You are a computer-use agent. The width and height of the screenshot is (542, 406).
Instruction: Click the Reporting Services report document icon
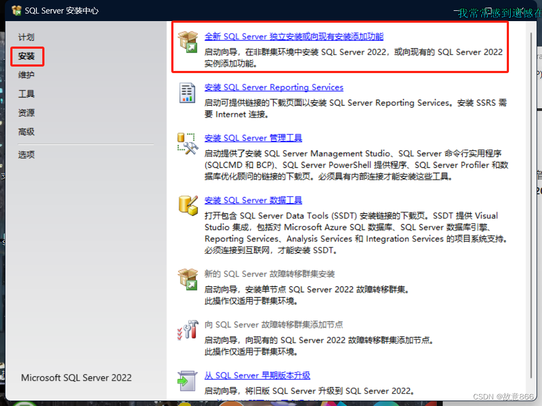186,93
